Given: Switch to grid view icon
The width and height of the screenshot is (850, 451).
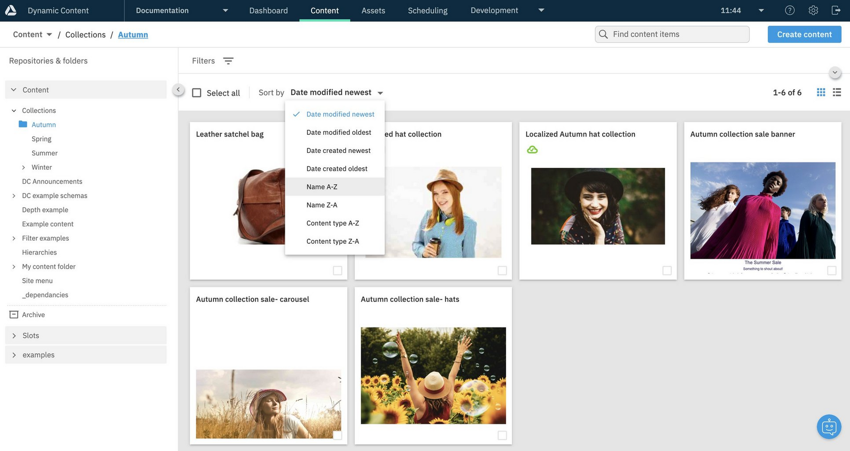Looking at the screenshot, I should (x=821, y=92).
